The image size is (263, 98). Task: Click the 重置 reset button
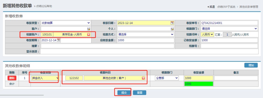click(140, 93)
